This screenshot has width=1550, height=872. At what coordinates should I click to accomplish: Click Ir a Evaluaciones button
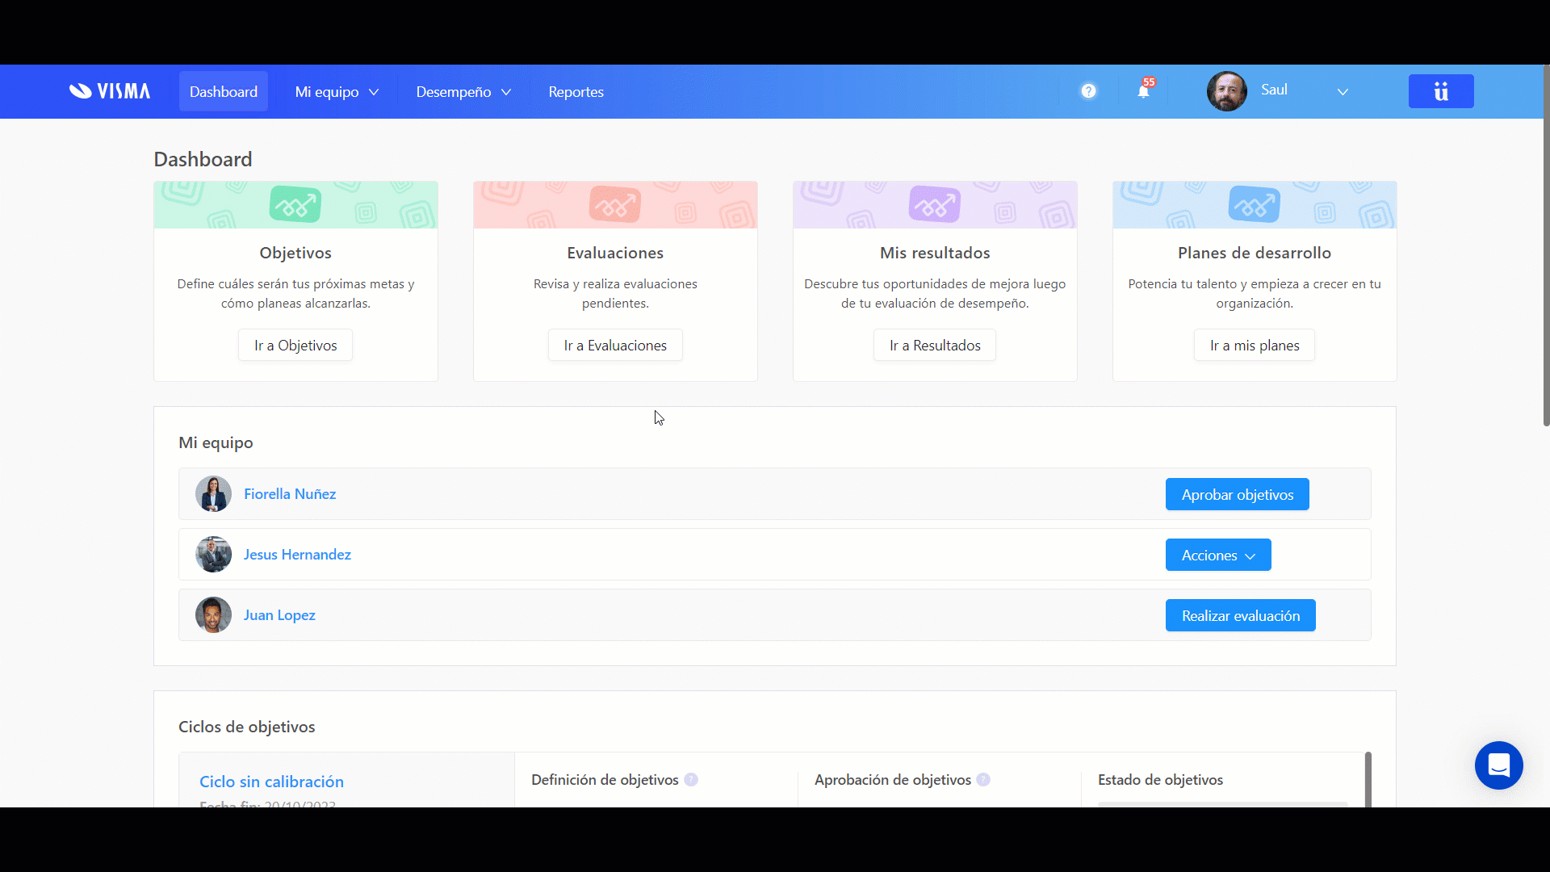click(615, 346)
